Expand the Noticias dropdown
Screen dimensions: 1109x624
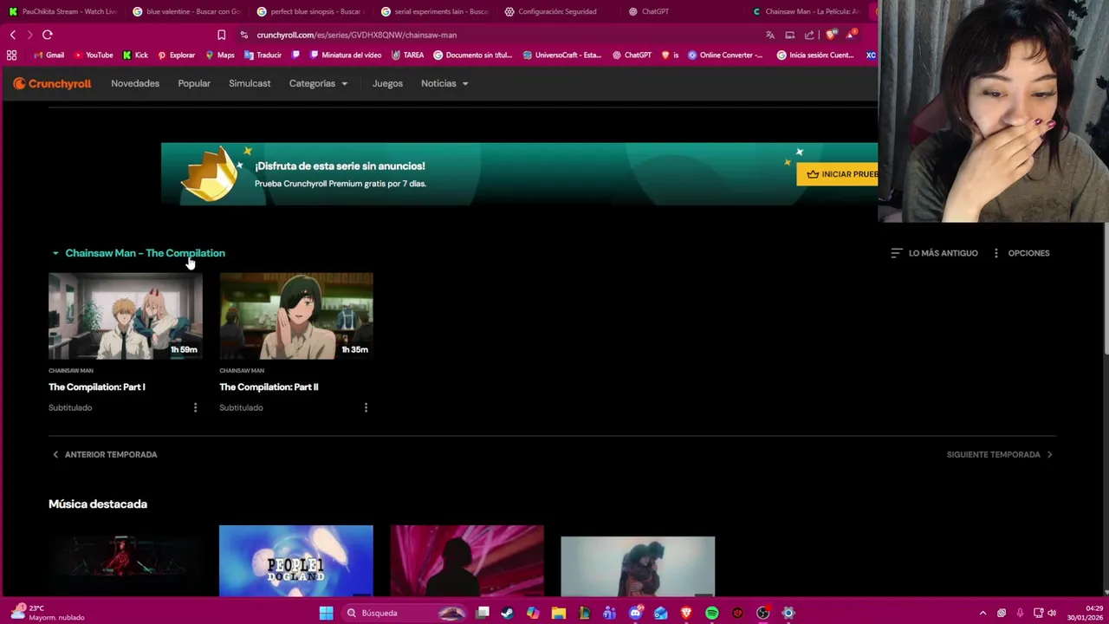[444, 83]
